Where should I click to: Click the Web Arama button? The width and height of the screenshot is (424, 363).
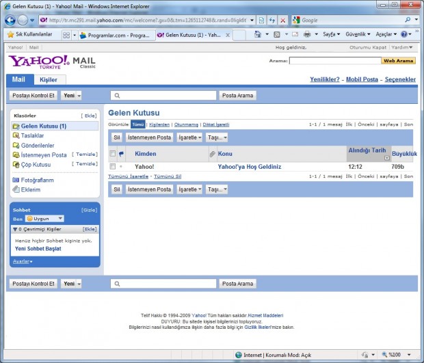(x=398, y=61)
